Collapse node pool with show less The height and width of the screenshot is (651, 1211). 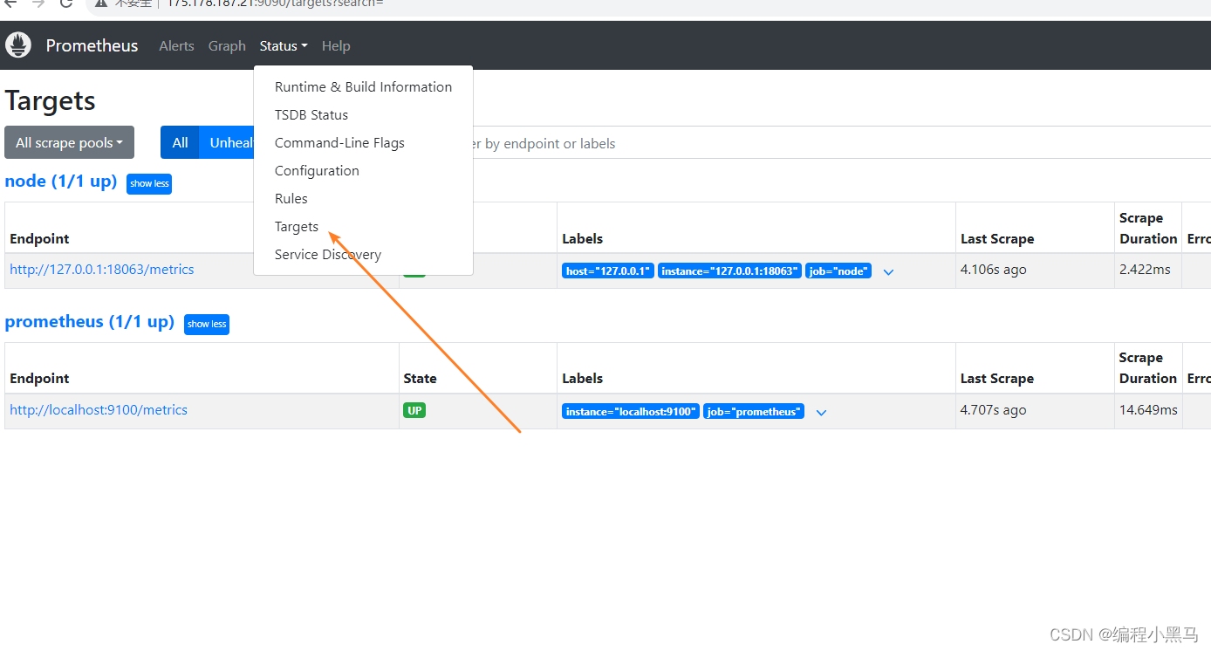[x=149, y=184]
